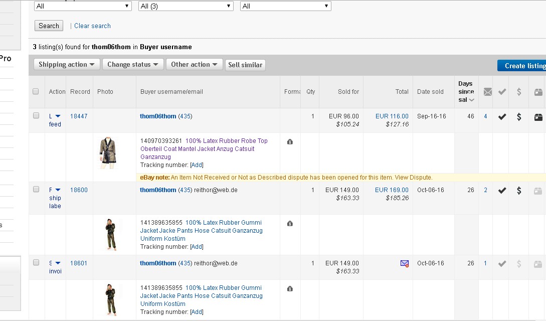Open the View Dispute link in eBay note
The height and width of the screenshot is (321, 546).
click(x=414, y=178)
